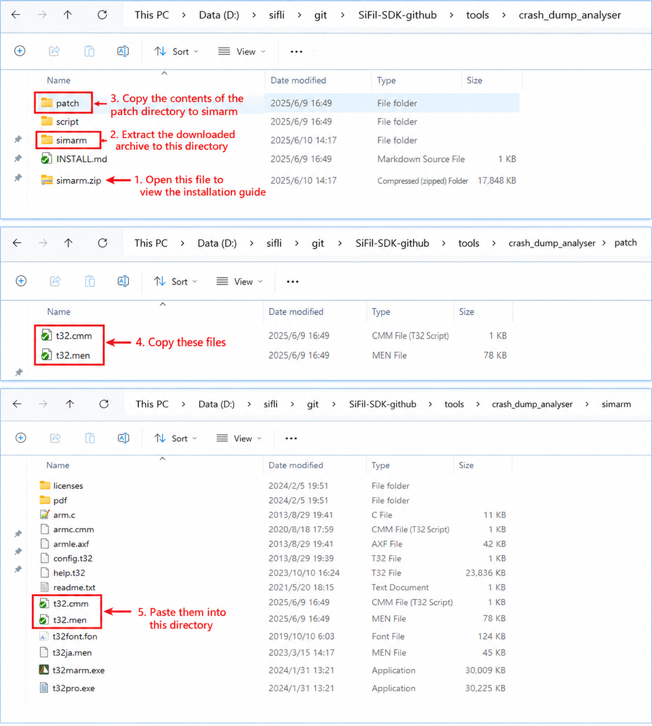Click the Paste icon in simarm window toolbar
Image resolution: width=652 pixels, height=726 pixels.
[x=89, y=438]
